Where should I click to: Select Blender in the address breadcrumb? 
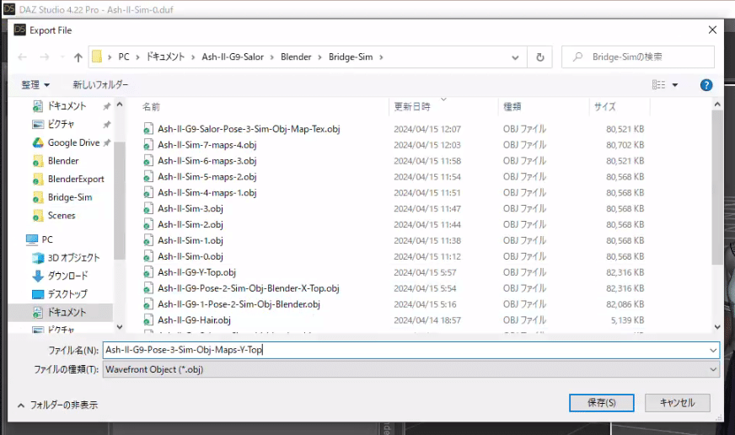(x=296, y=57)
